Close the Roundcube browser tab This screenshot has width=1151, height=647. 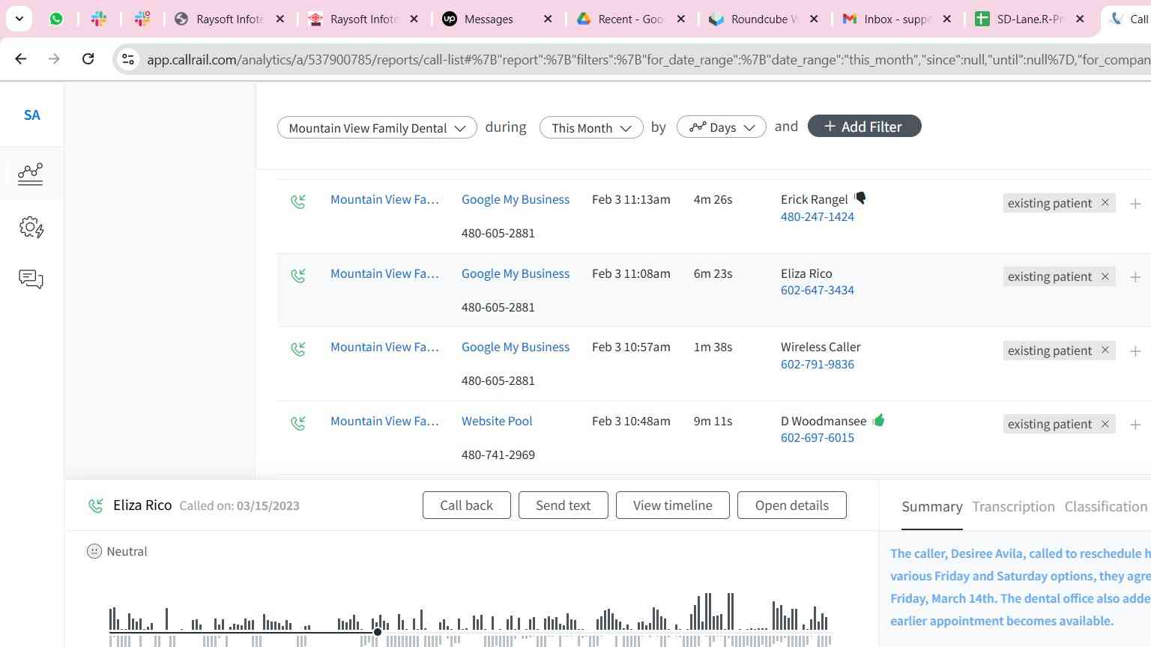pos(814,19)
